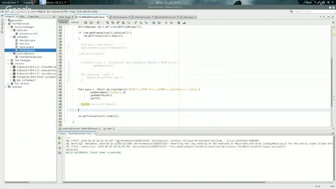The height and width of the screenshot is (189, 336).
Task: Click the toggle bookmark icon
Action: click(x=146, y=23)
